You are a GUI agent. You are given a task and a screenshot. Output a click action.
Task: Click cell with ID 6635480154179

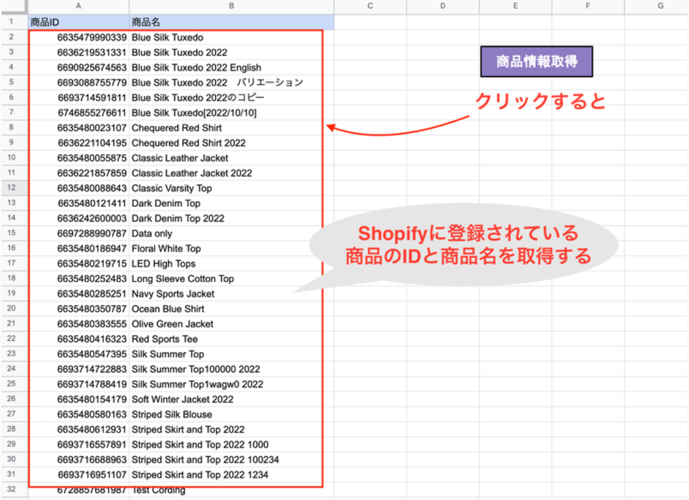click(x=79, y=399)
